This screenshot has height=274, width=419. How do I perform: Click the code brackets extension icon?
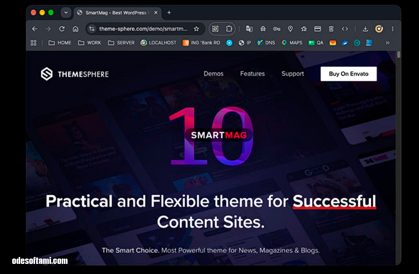[x=345, y=29]
